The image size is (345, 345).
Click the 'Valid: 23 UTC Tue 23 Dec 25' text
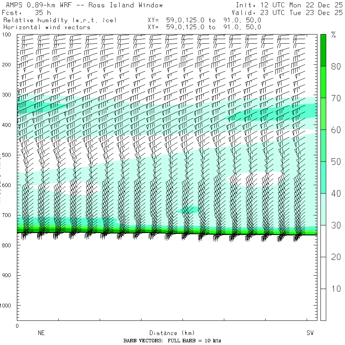[289, 13]
